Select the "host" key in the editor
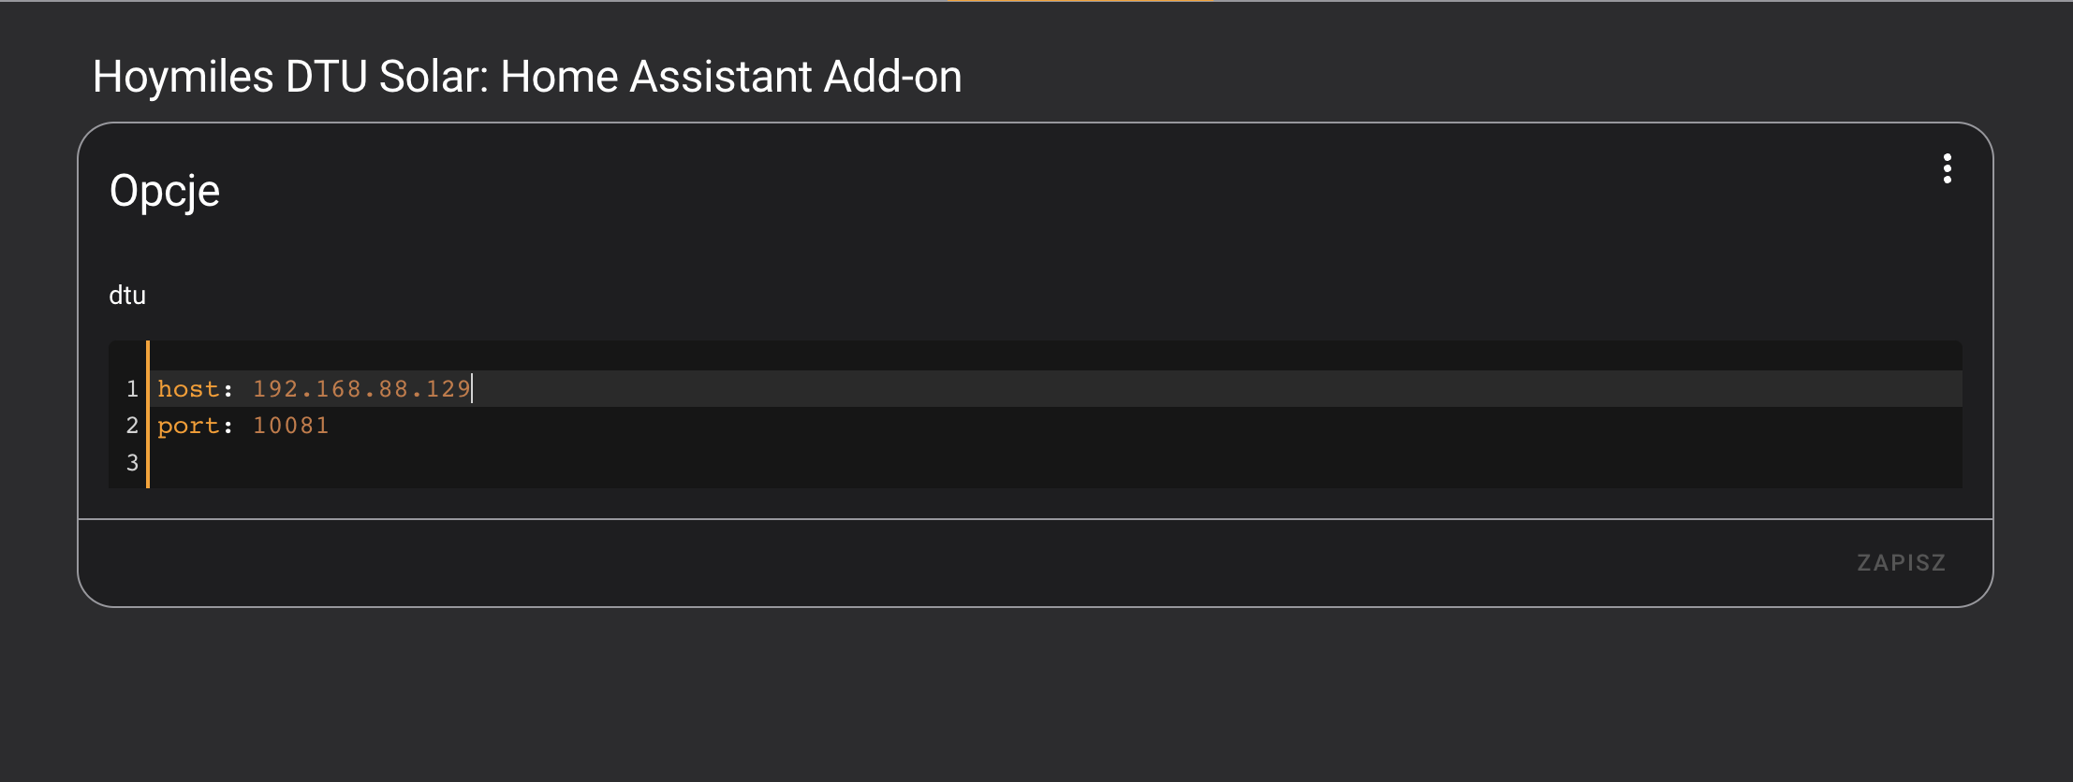Viewport: 2073px width, 782px height. coord(187,389)
